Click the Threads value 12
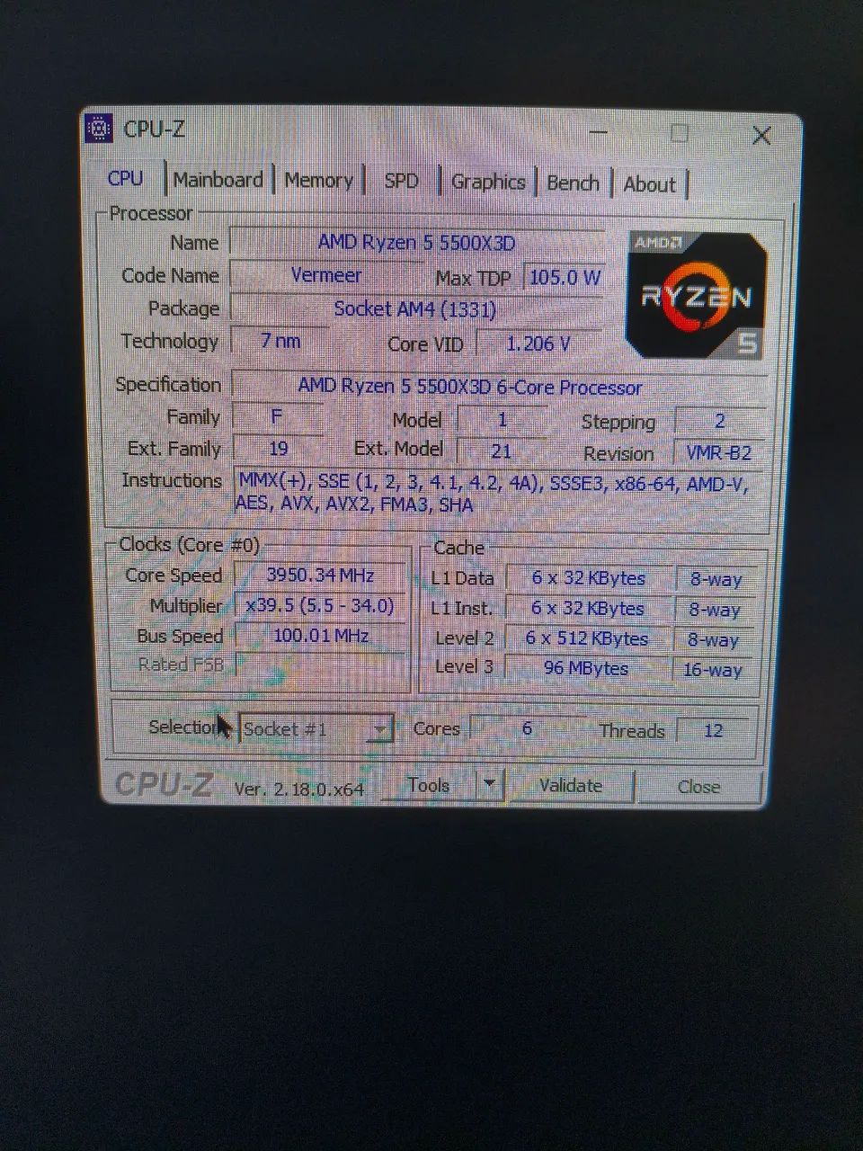 point(714,731)
